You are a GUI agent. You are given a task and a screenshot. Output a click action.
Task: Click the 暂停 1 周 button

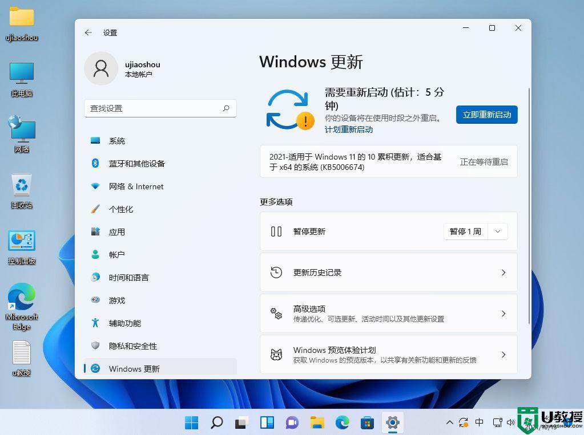click(x=466, y=231)
